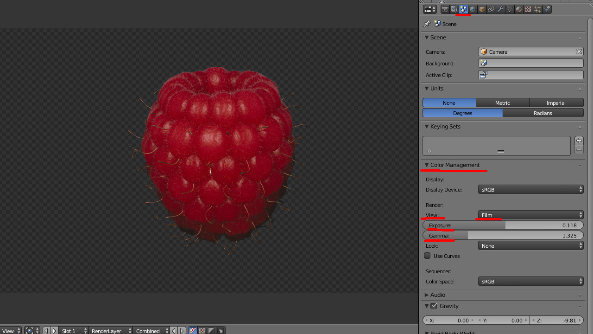Viewport: 593px width, 334px height.
Task: Click the filter plus icon in keying sets list
Action: click(x=429, y=151)
